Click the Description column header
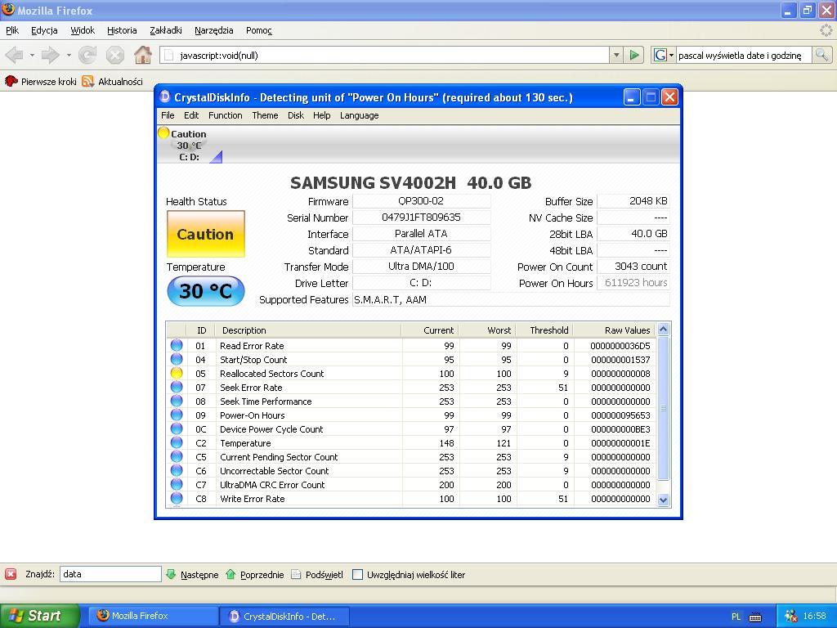Viewport: 837px width, 628px height. (308, 330)
